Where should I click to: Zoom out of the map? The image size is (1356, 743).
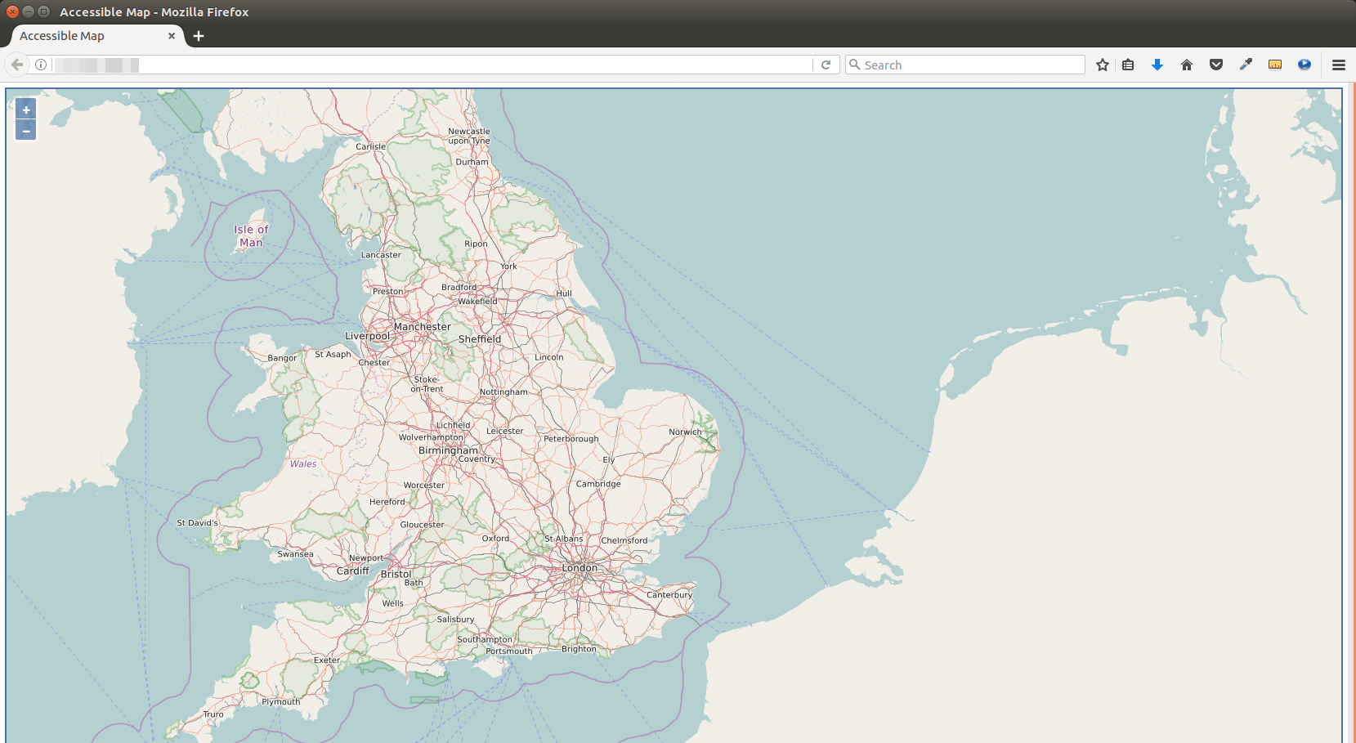click(x=26, y=131)
